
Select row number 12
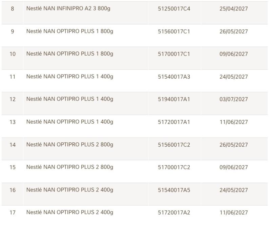13,99
